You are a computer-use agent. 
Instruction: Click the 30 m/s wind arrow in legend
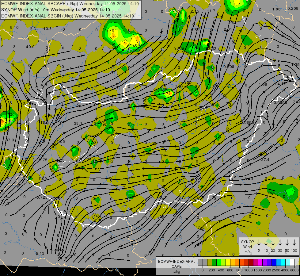point(280,242)
